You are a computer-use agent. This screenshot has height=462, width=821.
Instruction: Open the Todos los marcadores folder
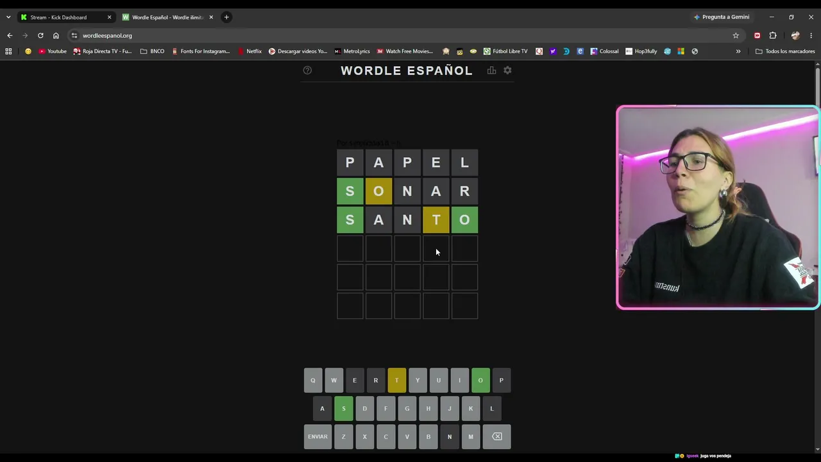785,51
